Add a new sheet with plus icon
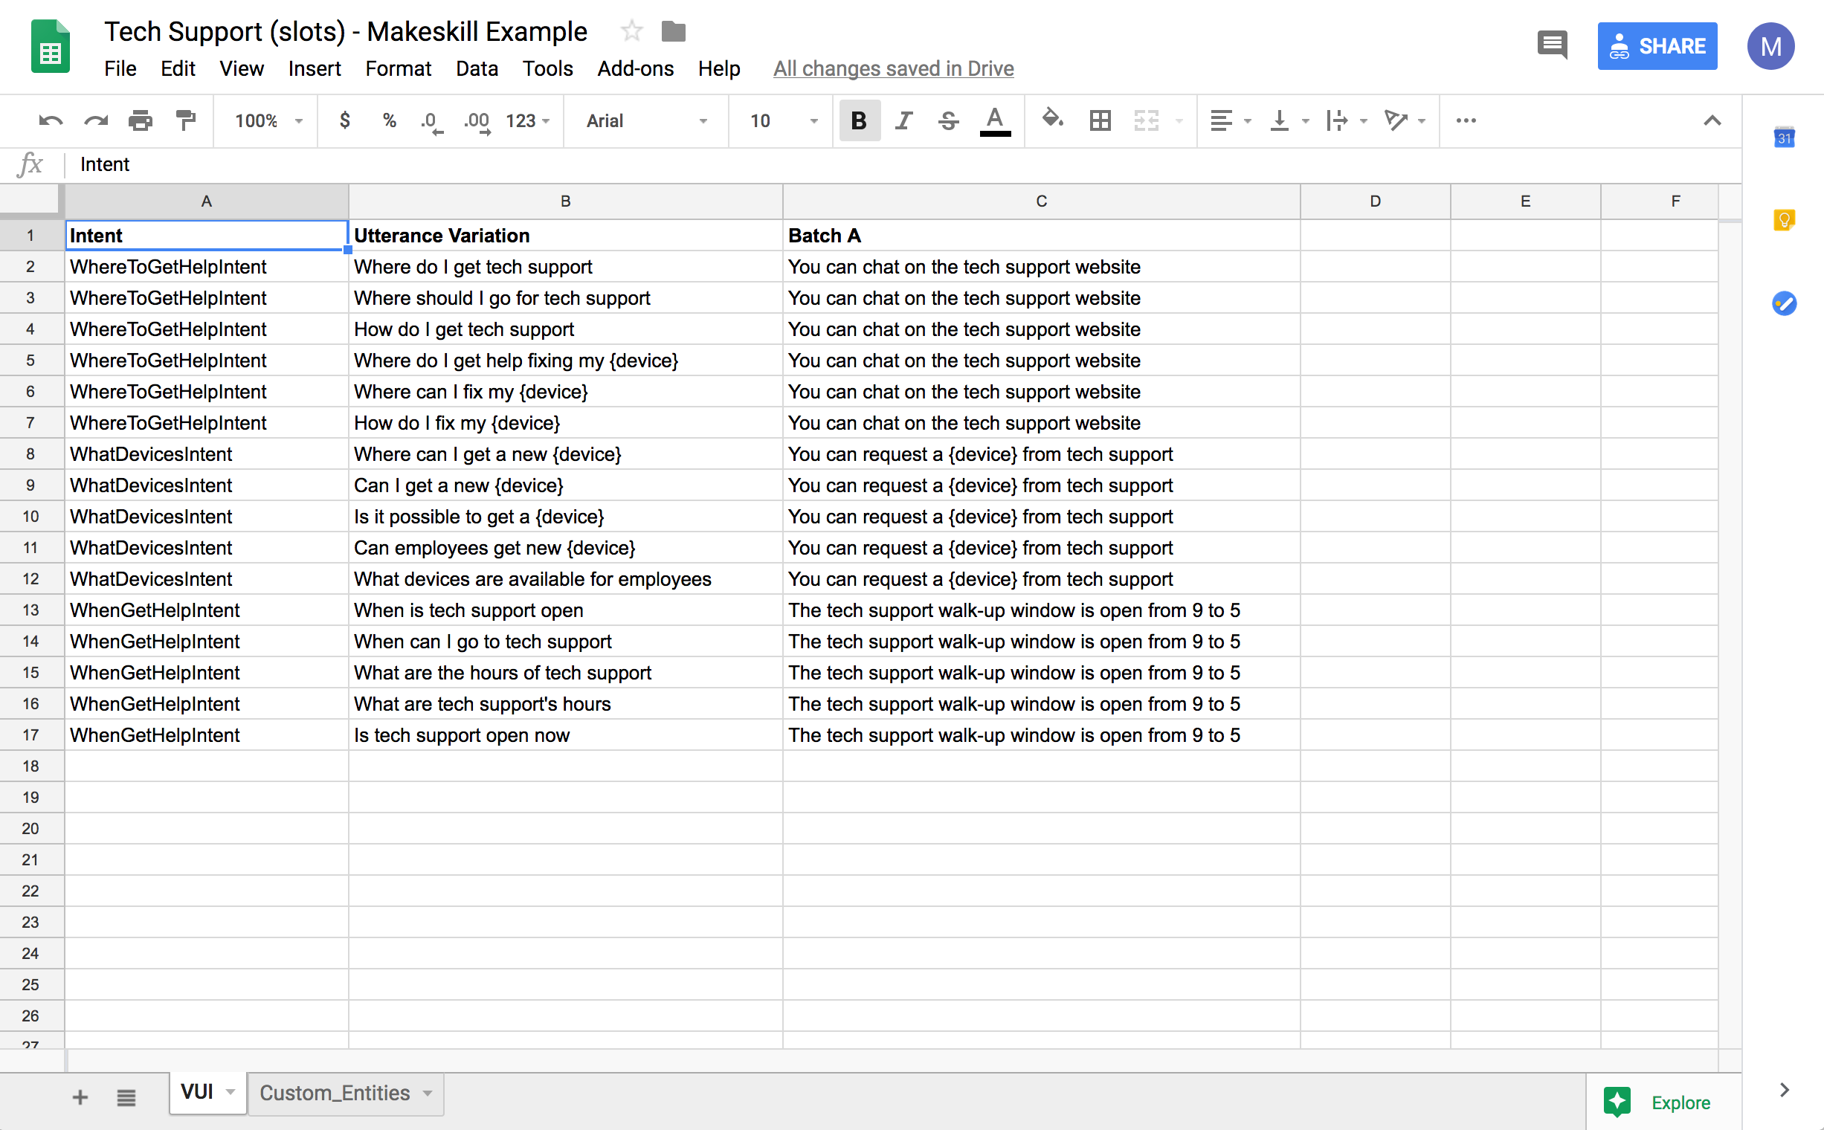Viewport: 1824px width, 1130px height. [x=80, y=1097]
